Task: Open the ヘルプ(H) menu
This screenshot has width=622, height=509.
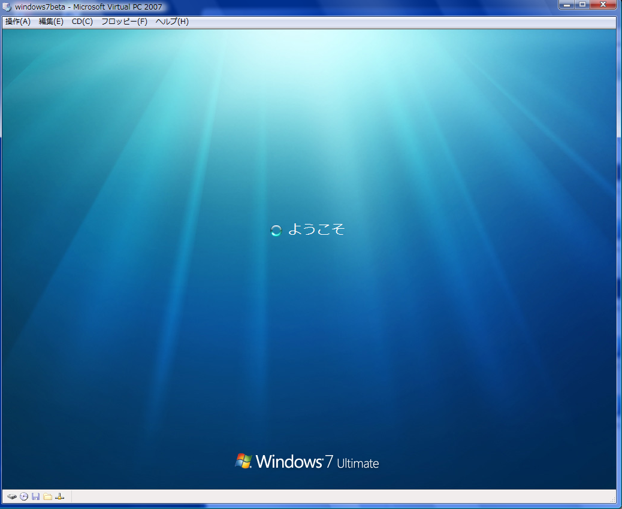Action: point(172,22)
